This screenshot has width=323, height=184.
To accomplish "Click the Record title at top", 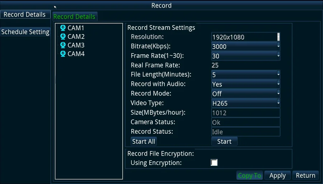I will (x=161, y=5).
